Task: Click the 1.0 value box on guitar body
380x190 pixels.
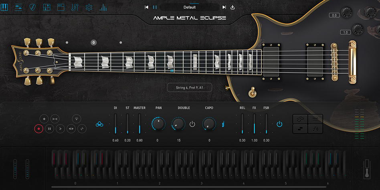Action: pyautogui.click(x=346, y=32)
